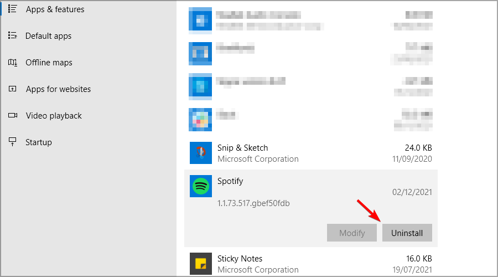This screenshot has width=498, height=277.
Task: Open Apps for websites page
Action: [59, 89]
